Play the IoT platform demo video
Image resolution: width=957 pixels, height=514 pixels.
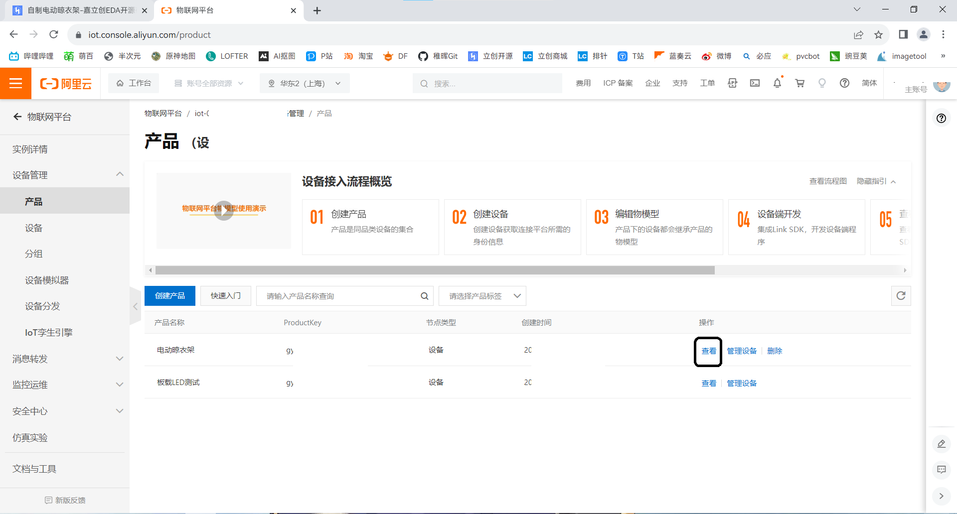pos(224,210)
